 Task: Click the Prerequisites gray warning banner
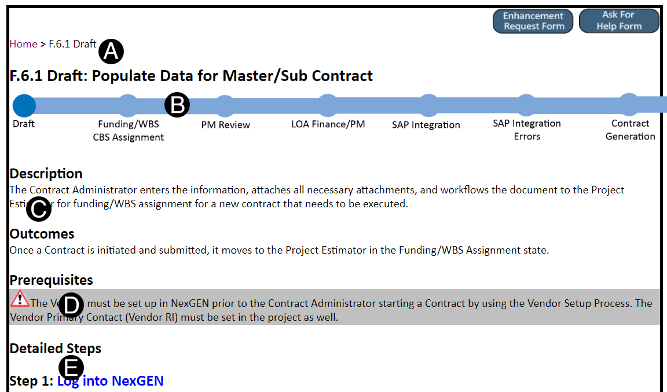point(371,311)
